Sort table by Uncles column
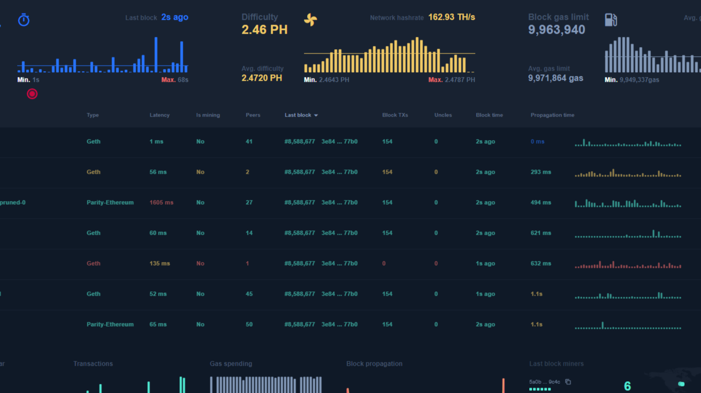Viewport: 701px width, 393px height. pos(443,115)
